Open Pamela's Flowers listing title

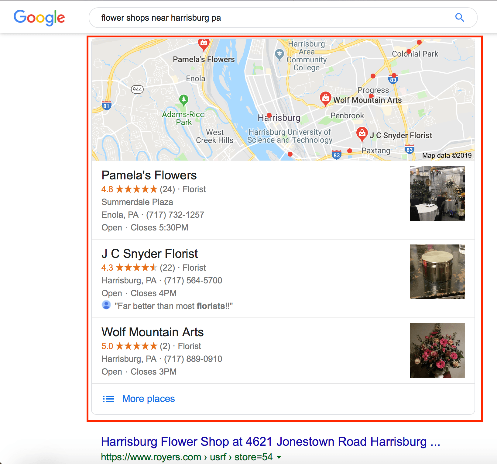click(149, 175)
